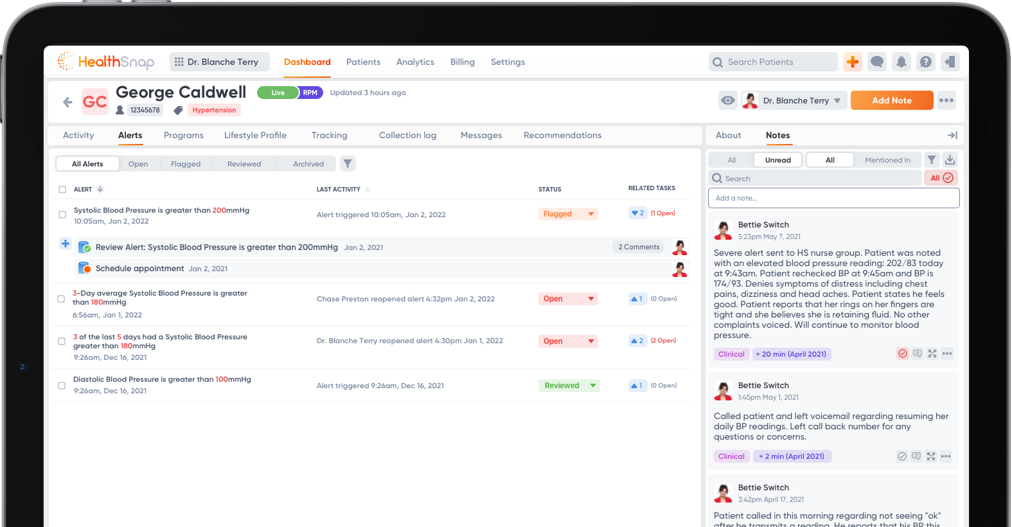Open Dr. Blanche Terry organization switcher in top bar
This screenshot has height=527, width=1012.
[x=219, y=62]
